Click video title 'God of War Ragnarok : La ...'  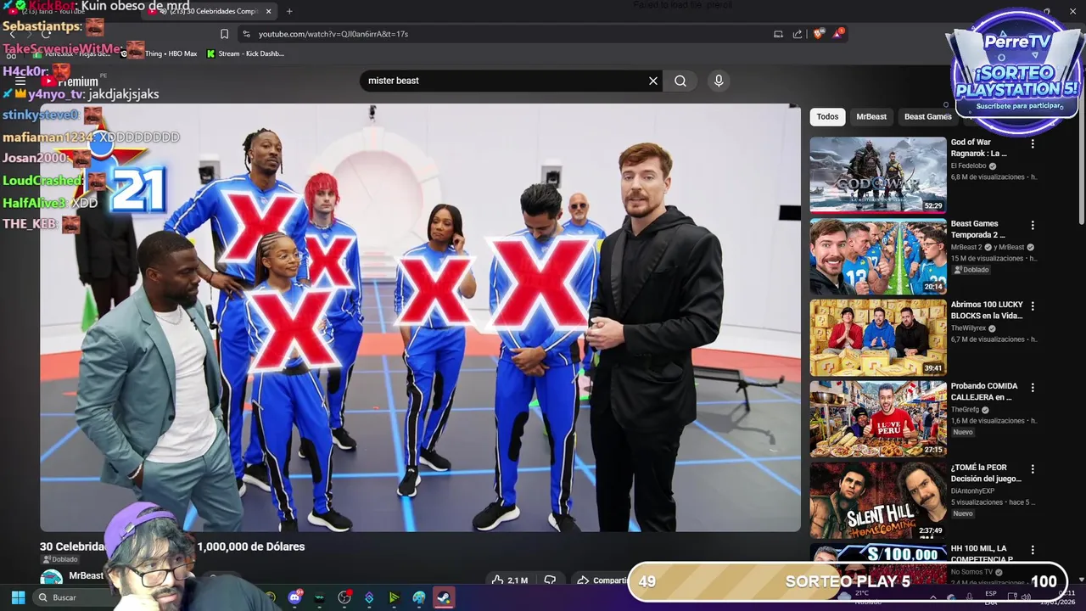(x=979, y=148)
